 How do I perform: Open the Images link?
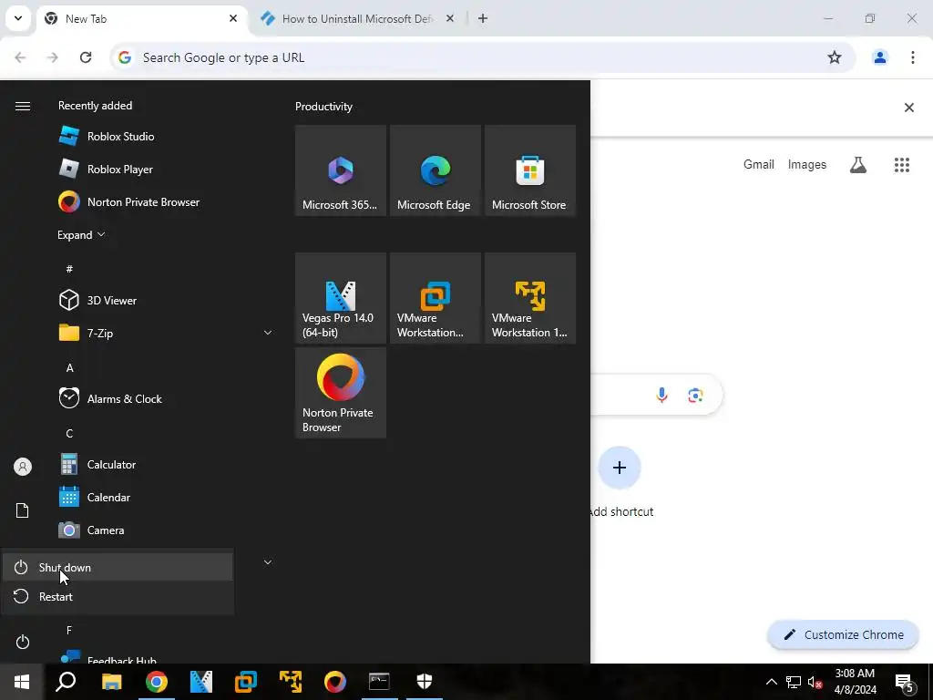807,164
